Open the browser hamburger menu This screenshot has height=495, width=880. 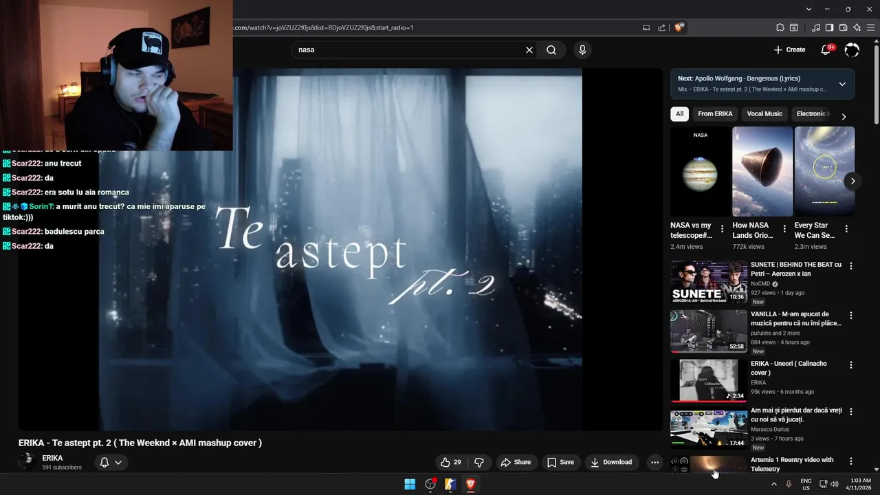870,27
